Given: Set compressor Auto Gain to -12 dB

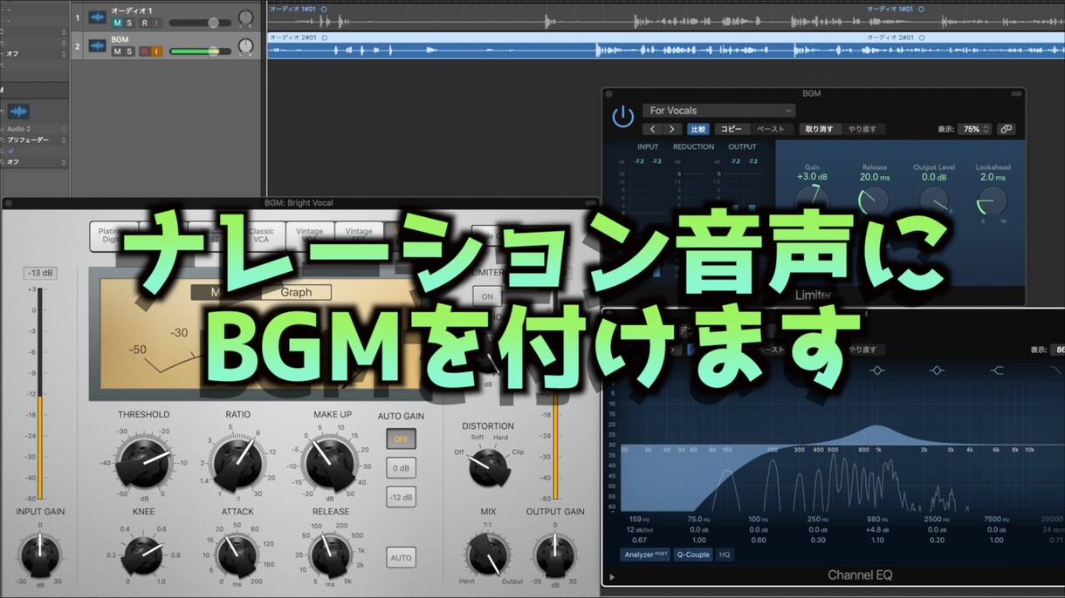Looking at the screenshot, I should coord(402,497).
